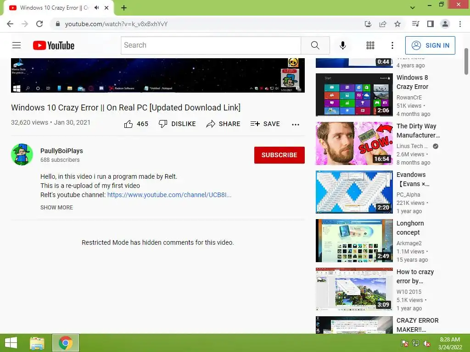Open Windows 8 Crazy Error title
Screen dimensions: 470x352
tap(413, 82)
